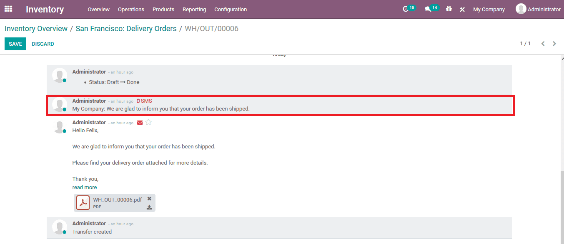Expand the email with read more
The height and width of the screenshot is (244, 564).
coord(84,187)
